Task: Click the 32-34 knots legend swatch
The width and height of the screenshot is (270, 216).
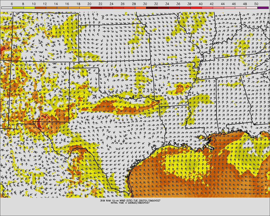Action: point(163,8)
